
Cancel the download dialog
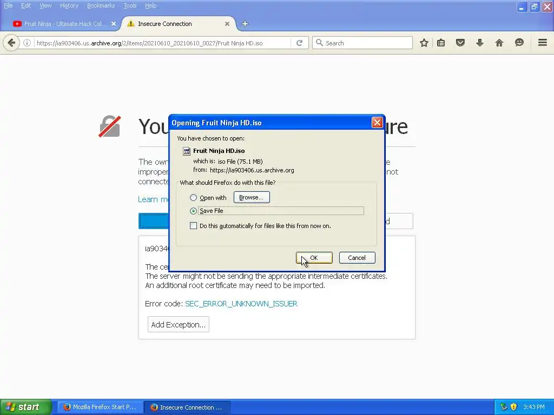pos(357,258)
